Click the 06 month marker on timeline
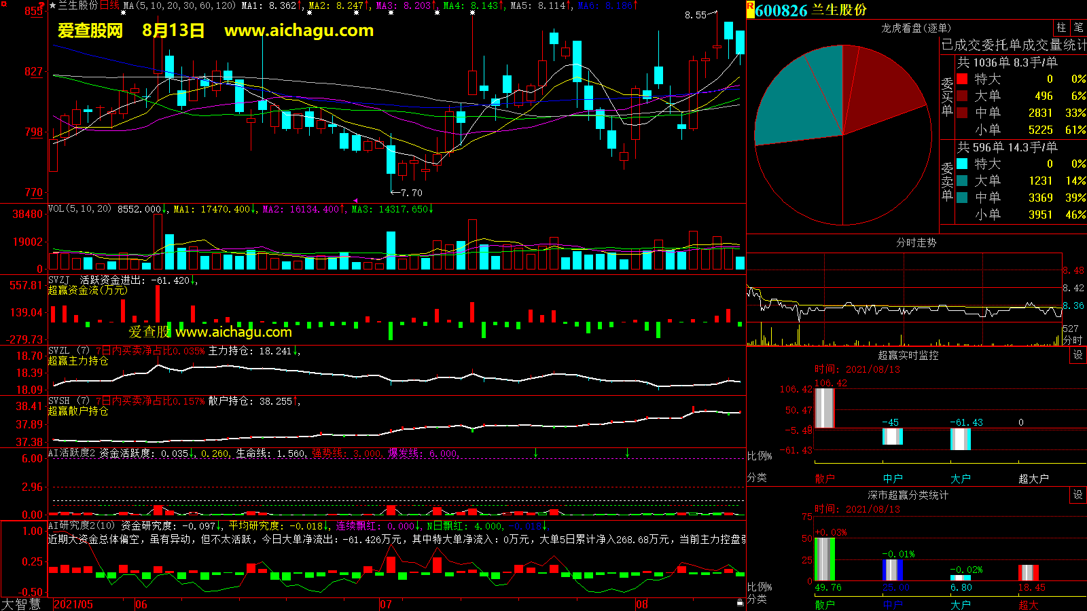Screen dimensions: 1087x611 click(141, 604)
